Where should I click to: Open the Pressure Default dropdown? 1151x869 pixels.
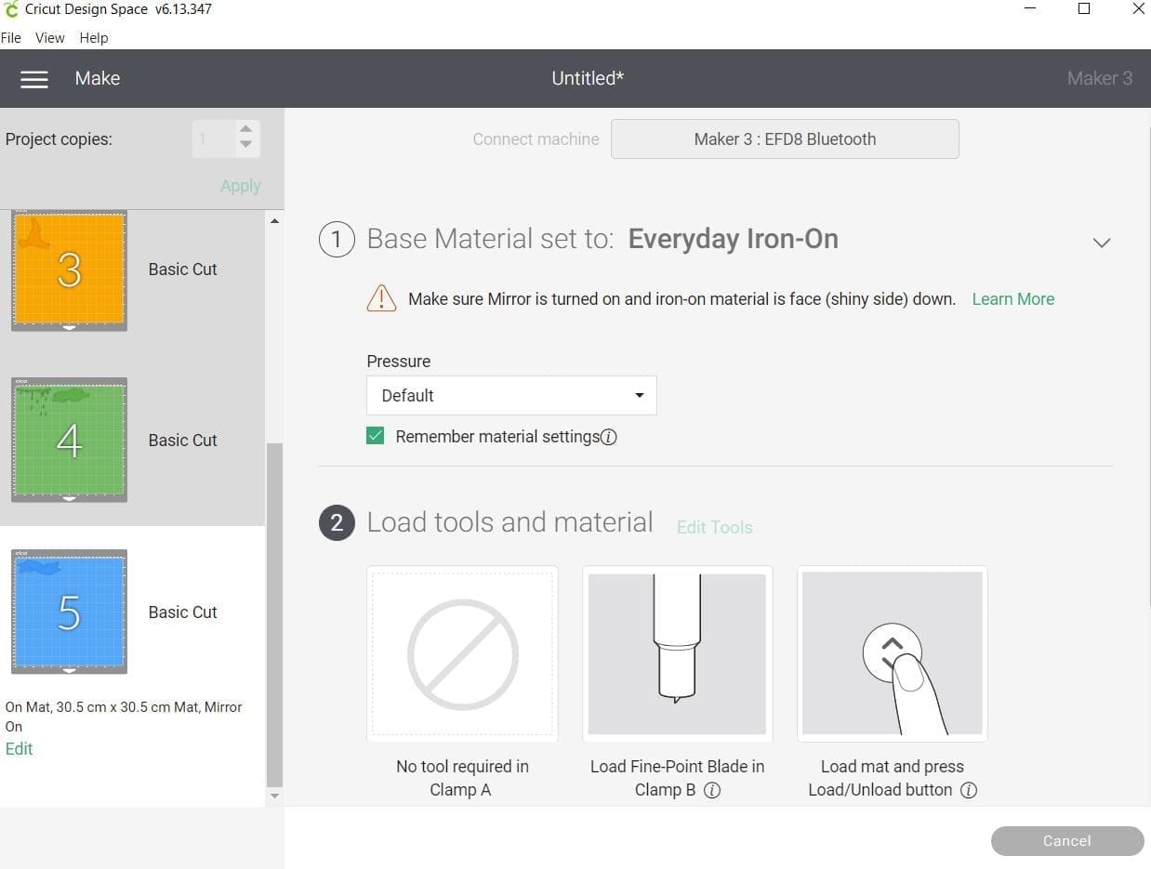tap(511, 395)
